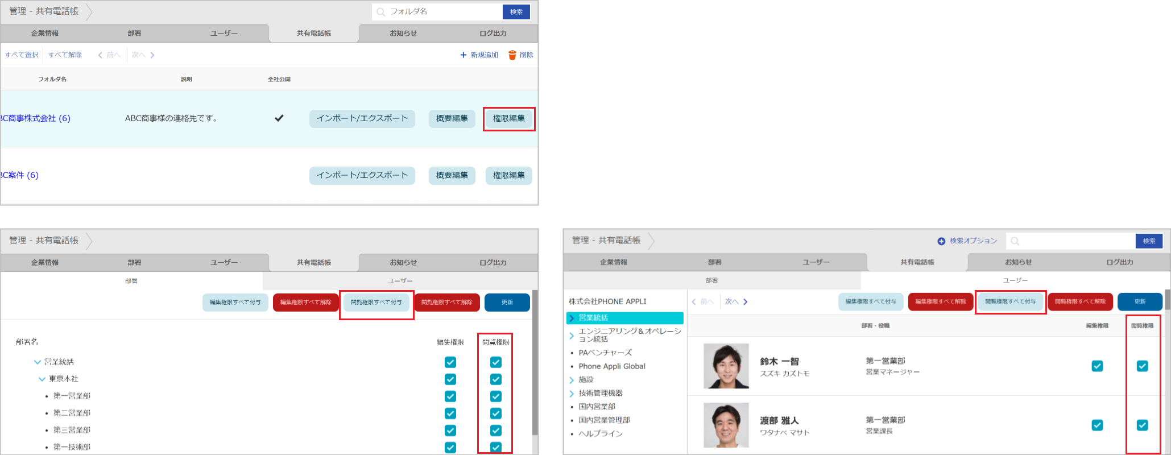Collapse the 東京本社 department tree node
Viewport: 1171px width, 455px height.
point(42,379)
